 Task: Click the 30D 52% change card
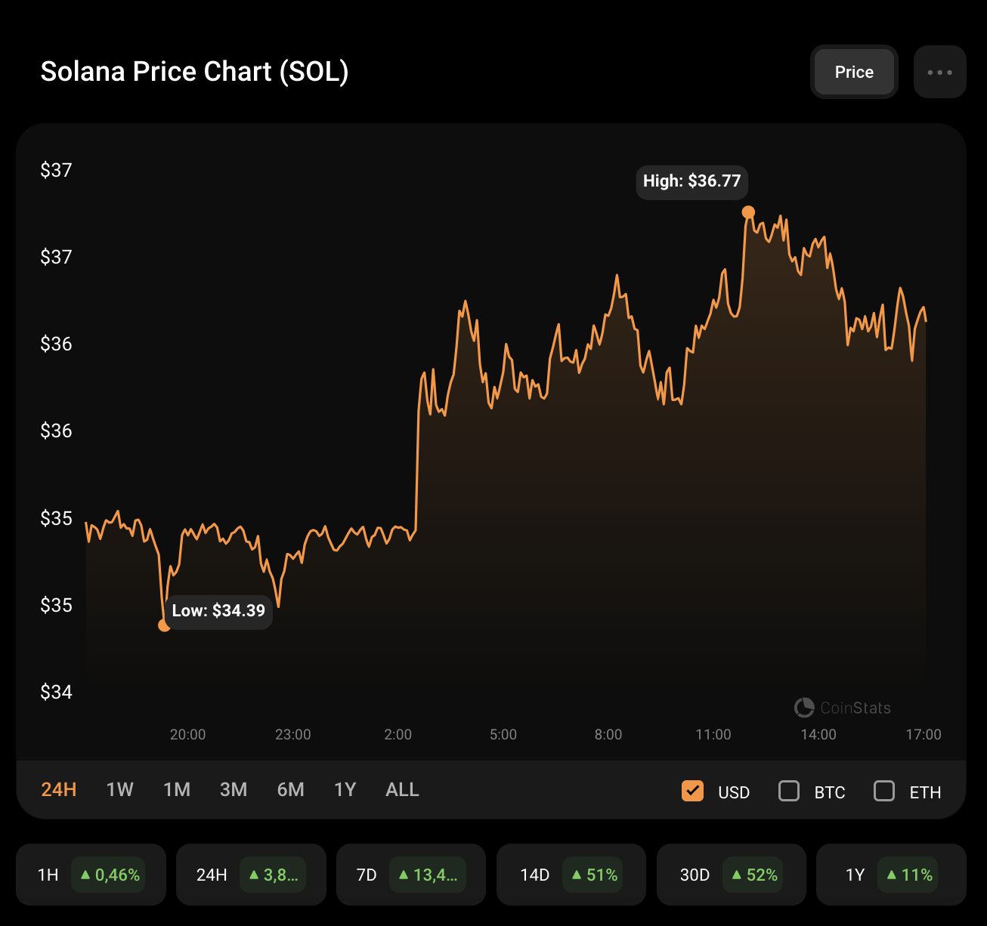tap(732, 875)
